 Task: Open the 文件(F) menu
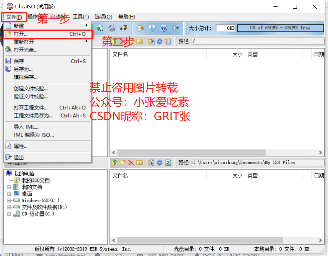[x=14, y=17]
